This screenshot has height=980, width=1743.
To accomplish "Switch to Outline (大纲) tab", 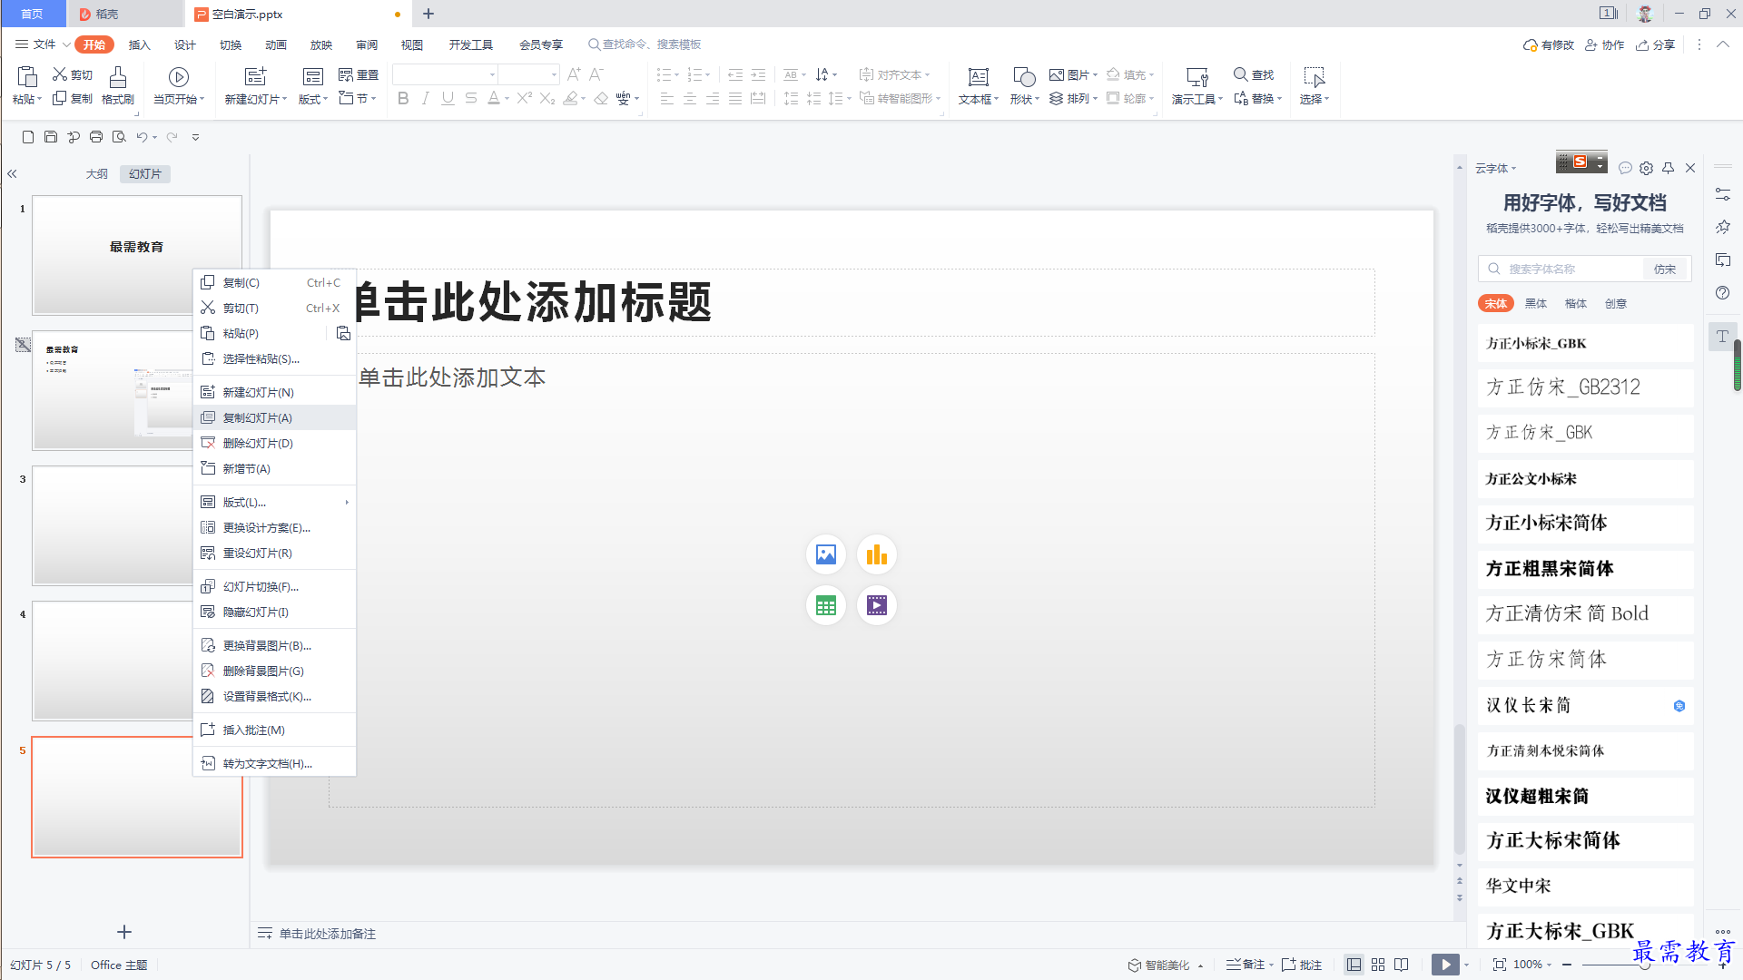I will point(97,173).
